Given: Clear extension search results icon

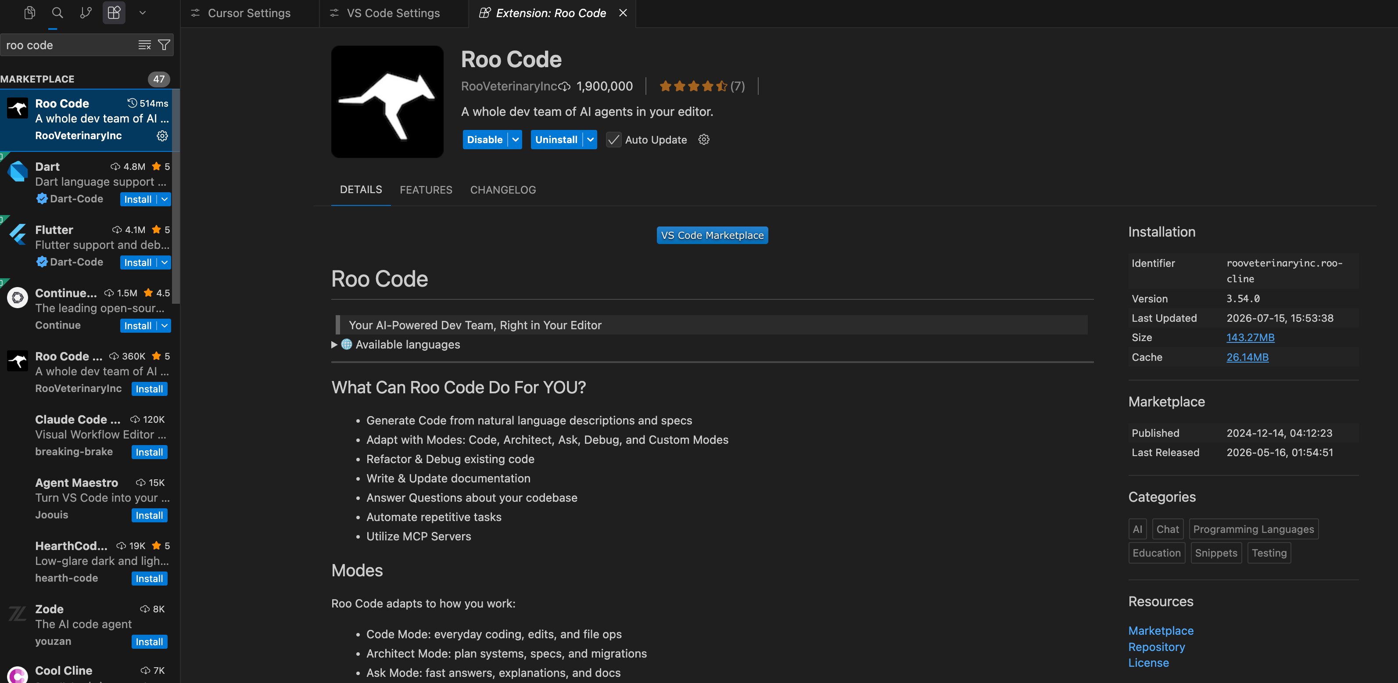Looking at the screenshot, I should tap(144, 45).
